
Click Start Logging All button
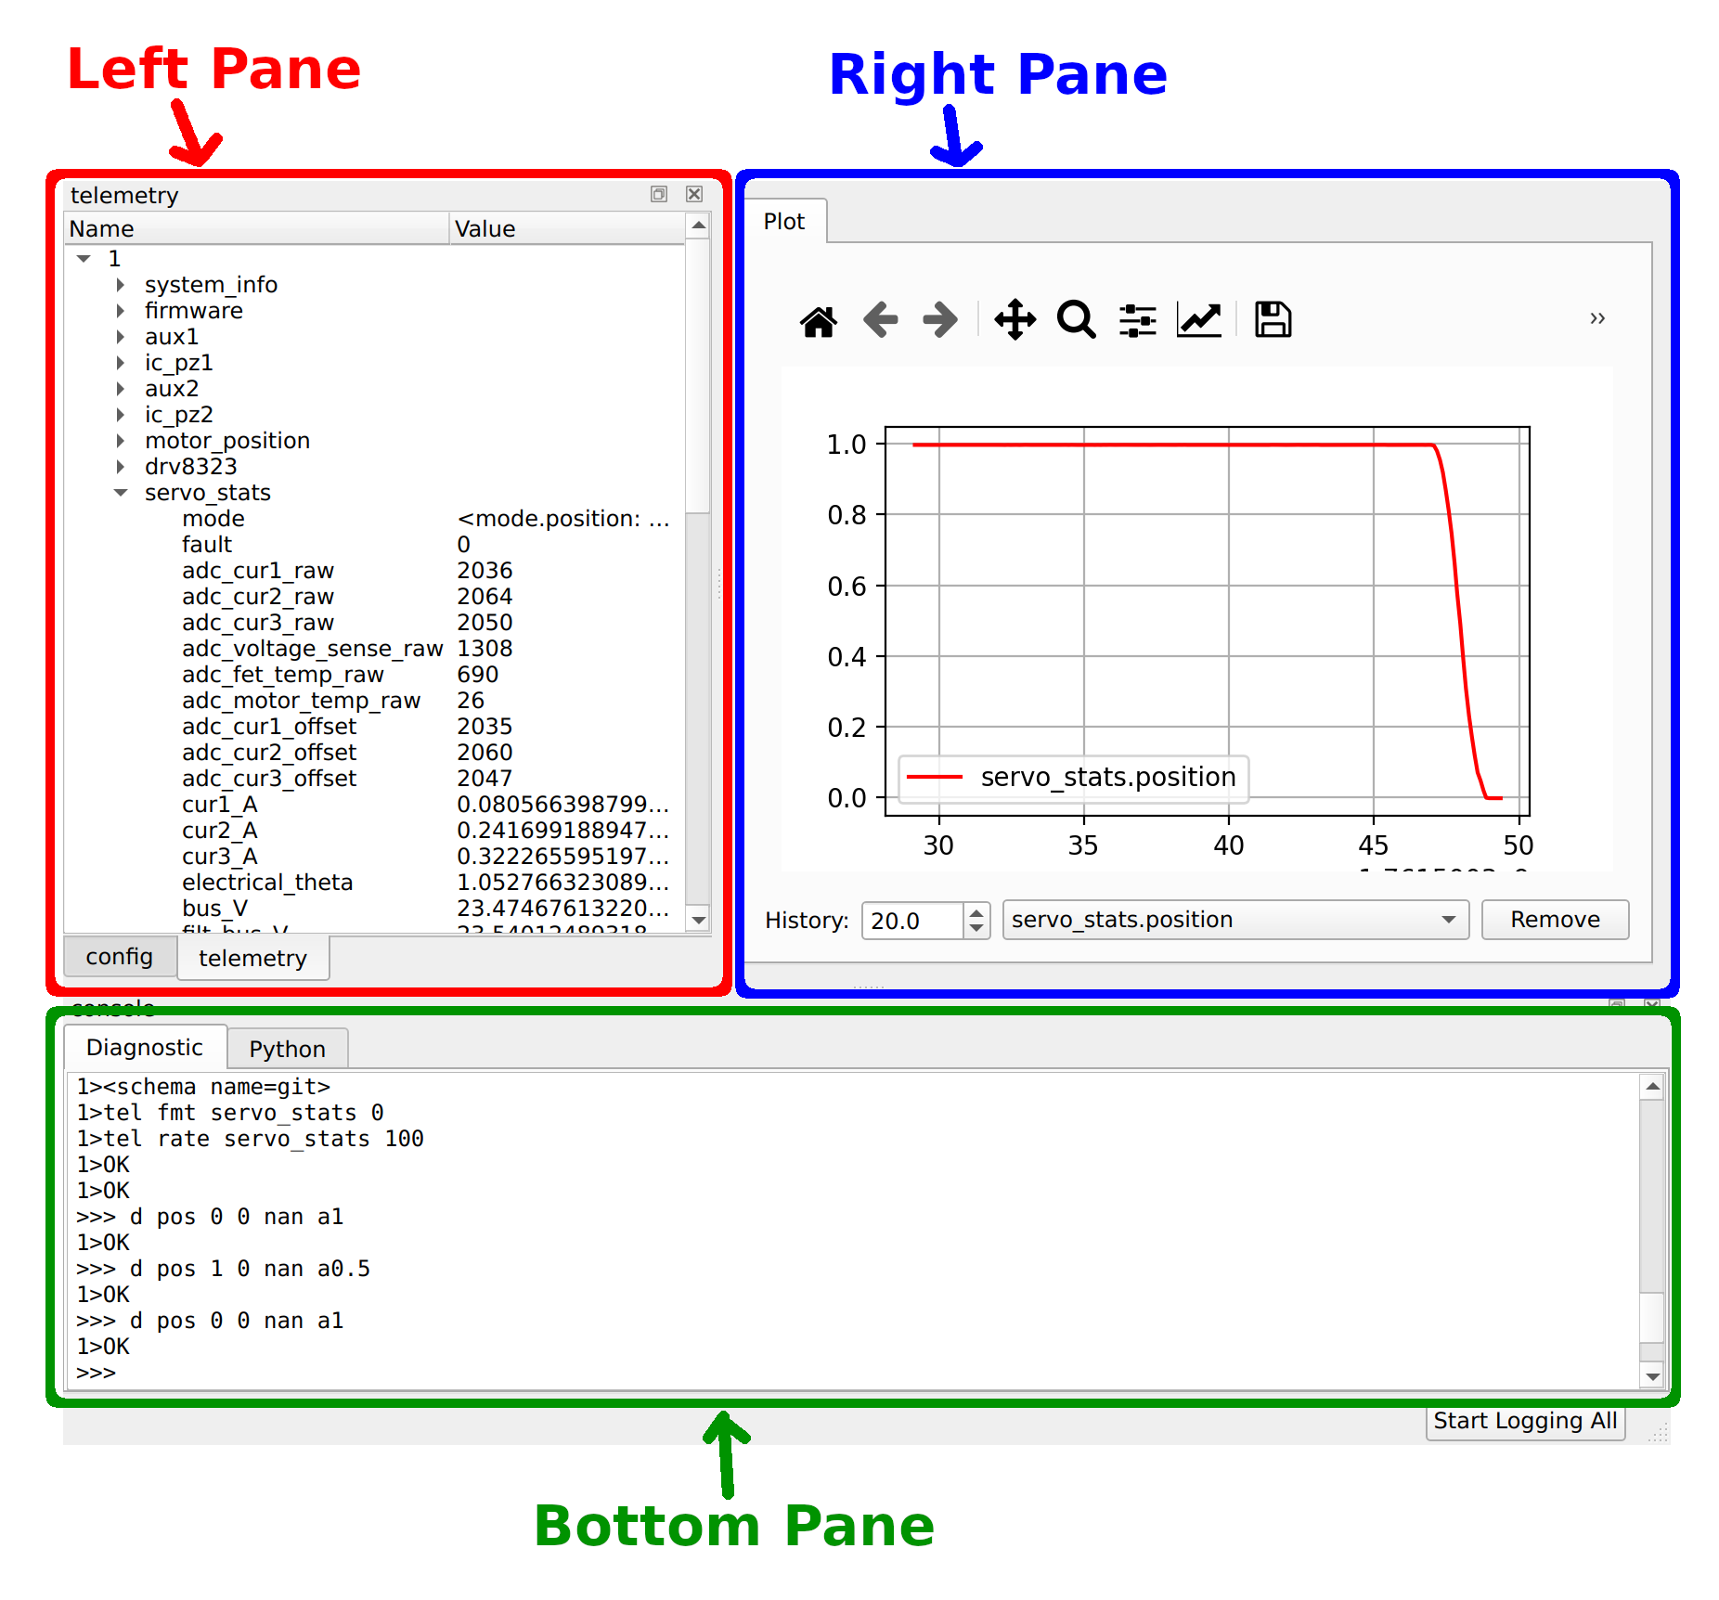1524,1421
